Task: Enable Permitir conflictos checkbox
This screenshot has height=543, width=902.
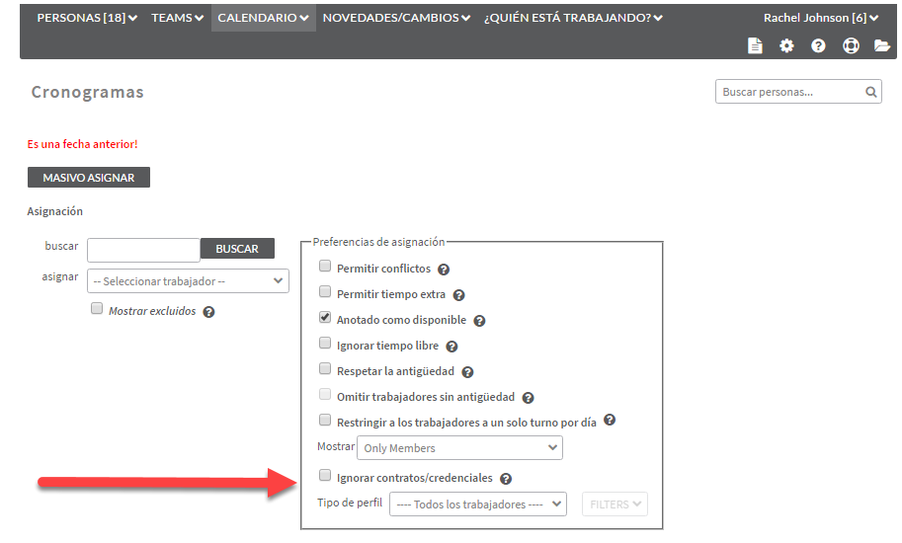Action: (325, 266)
